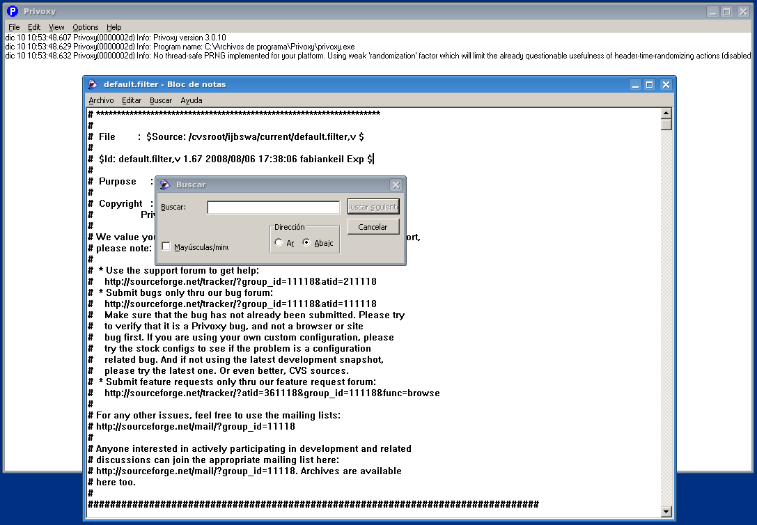This screenshot has width=757, height=525.
Task: Click the 'Make sure that the bug has not' line
Action: click(247, 315)
